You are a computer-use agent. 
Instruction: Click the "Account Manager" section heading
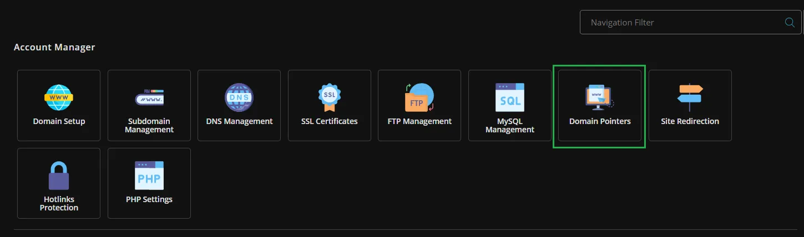coord(54,48)
